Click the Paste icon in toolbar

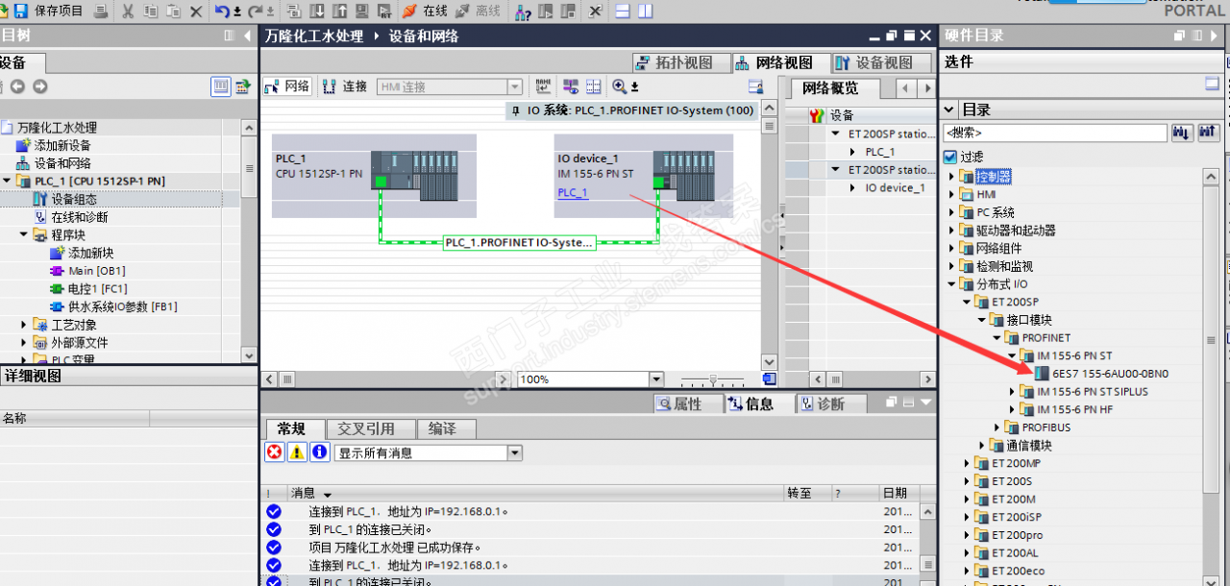[x=174, y=12]
